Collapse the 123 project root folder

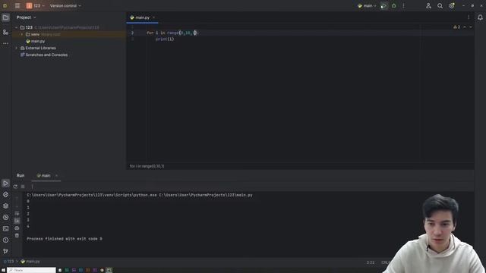17,27
